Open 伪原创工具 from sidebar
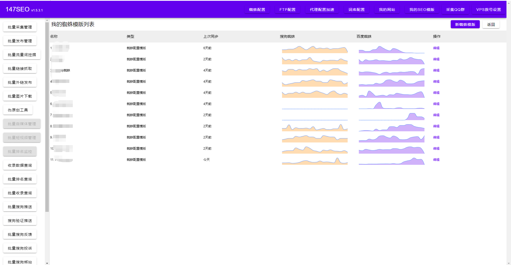This screenshot has width=511, height=265. [18, 110]
